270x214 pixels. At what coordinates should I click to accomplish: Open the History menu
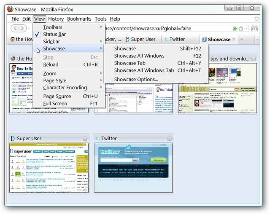click(56, 19)
